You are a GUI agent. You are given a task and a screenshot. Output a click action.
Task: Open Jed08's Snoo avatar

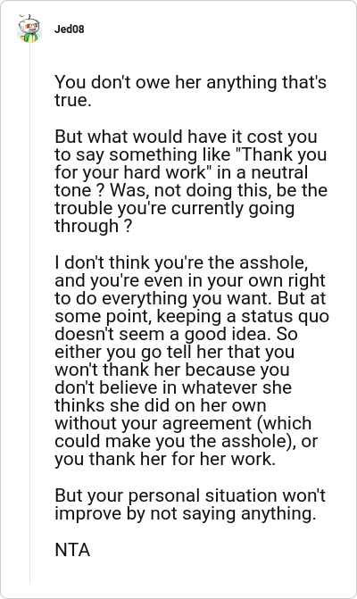click(x=29, y=29)
